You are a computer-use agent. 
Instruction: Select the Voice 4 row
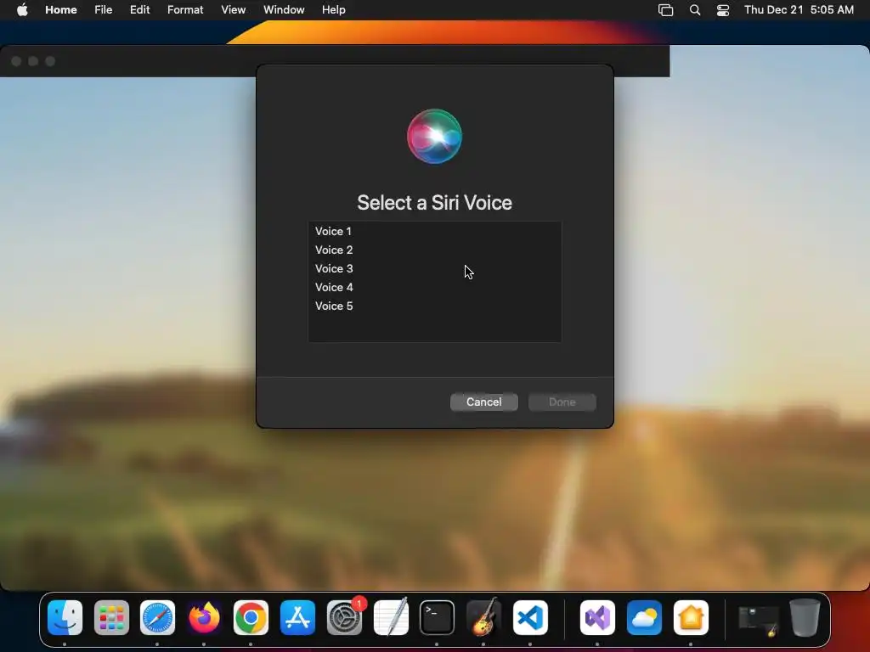(x=434, y=287)
